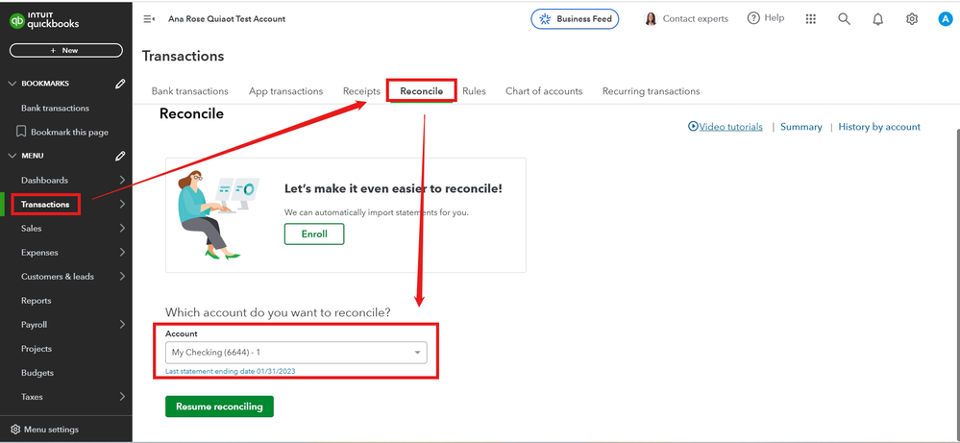Select the Reconcile tab
The image size is (960, 443).
tap(421, 91)
